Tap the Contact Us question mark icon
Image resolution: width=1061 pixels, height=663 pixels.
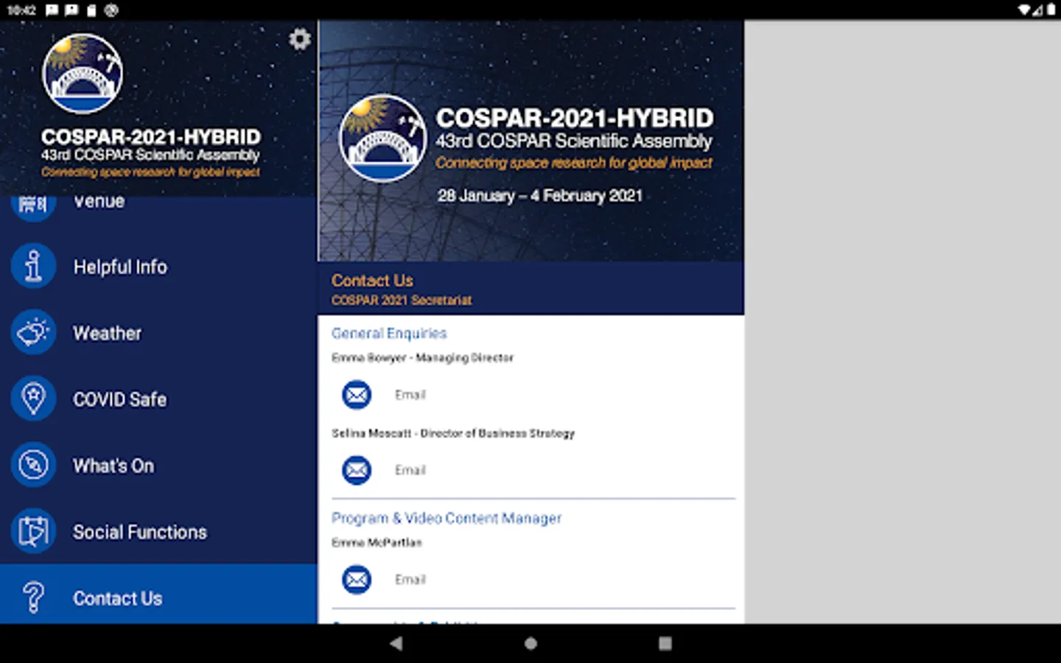pos(33,597)
